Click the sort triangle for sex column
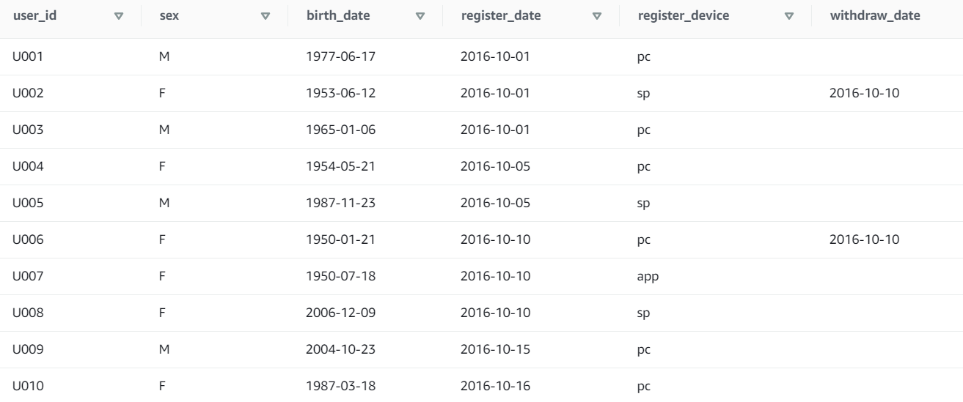The height and width of the screenshot is (402, 963). [x=266, y=16]
